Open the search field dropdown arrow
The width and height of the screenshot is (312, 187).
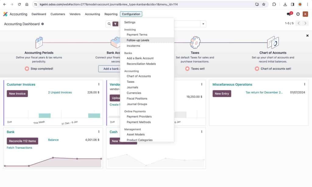[203, 24]
